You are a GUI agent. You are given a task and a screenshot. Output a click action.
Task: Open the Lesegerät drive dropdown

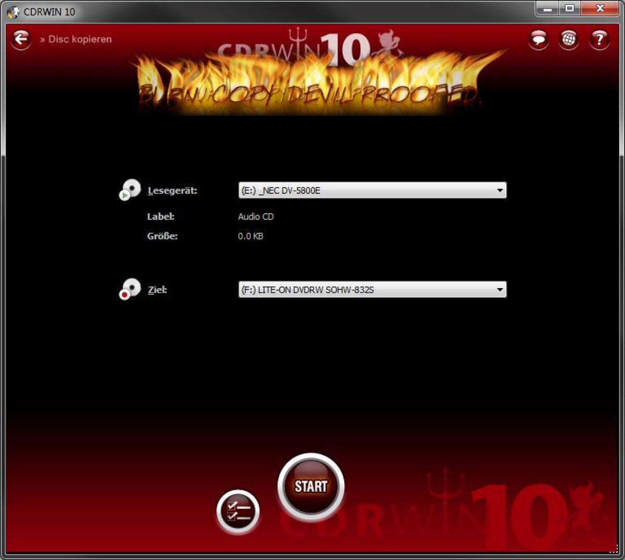click(372, 190)
